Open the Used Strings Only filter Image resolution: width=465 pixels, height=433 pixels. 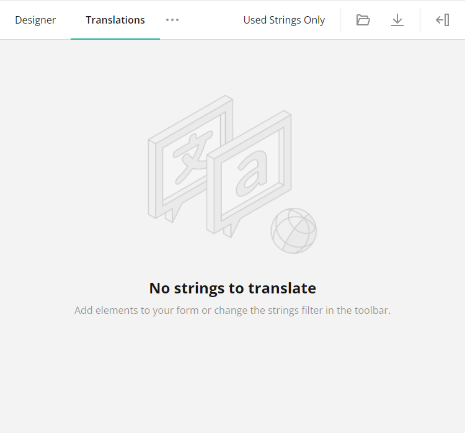point(284,20)
